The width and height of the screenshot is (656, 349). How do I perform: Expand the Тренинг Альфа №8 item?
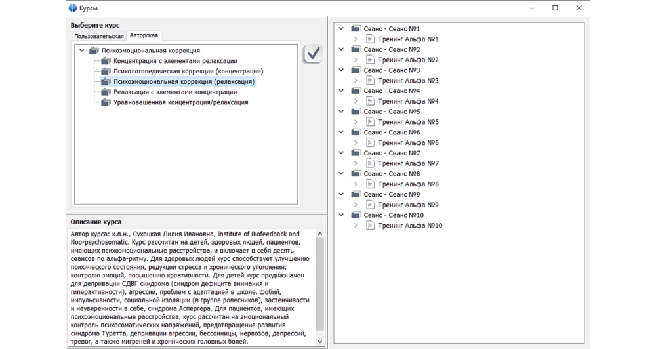coord(356,184)
